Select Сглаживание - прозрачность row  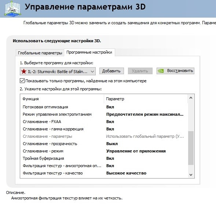pos(104,144)
